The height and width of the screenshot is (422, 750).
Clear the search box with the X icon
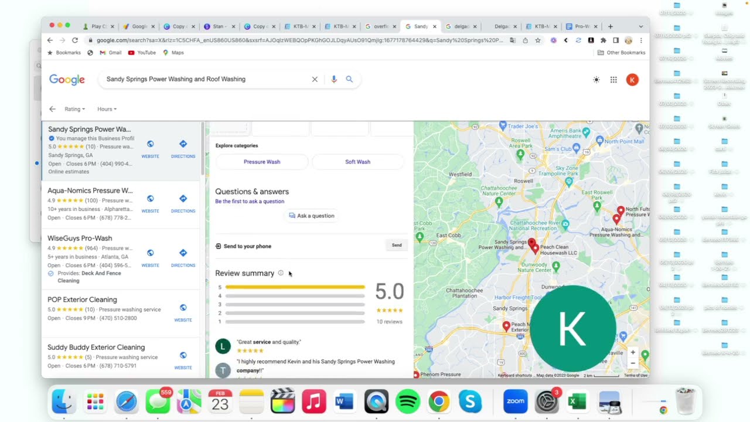point(315,79)
